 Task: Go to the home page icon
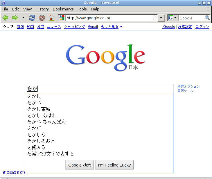coord(52,18)
